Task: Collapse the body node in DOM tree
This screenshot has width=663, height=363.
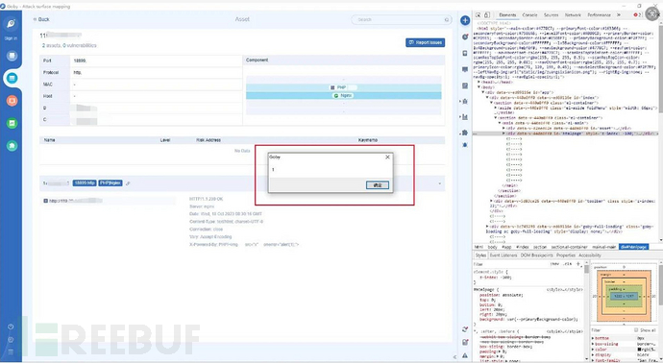Action: pos(479,87)
